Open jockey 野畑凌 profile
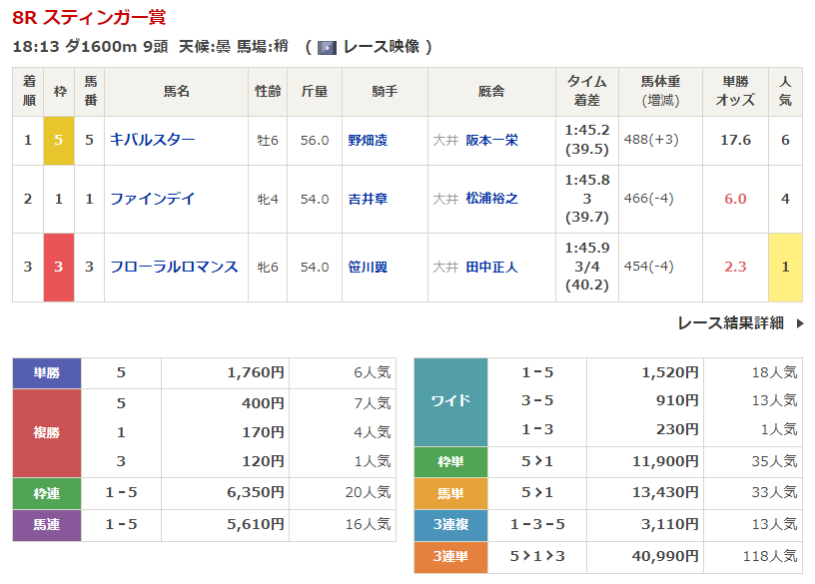The image size is (815, 584). pyautogui.click(x=367, y=141)
